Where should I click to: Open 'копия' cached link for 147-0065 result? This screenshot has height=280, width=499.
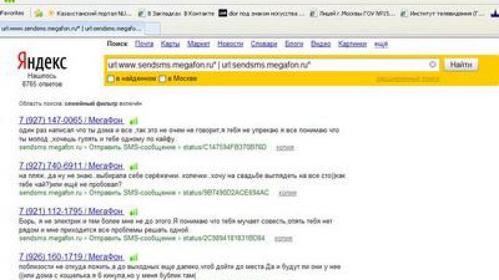point(285,147)
